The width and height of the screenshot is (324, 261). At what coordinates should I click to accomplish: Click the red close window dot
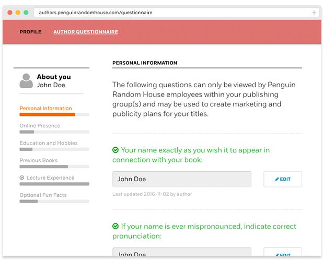click(x=10, y=13)
